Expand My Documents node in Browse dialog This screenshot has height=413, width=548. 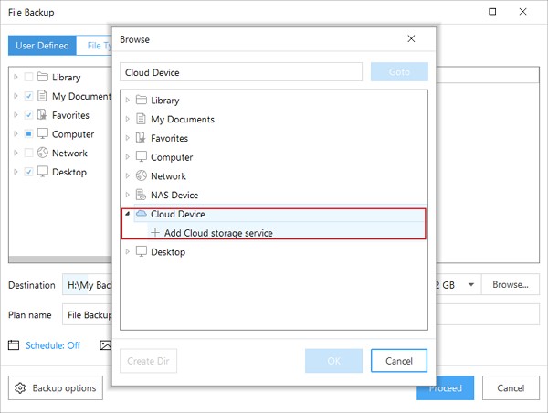coord(128,119)
